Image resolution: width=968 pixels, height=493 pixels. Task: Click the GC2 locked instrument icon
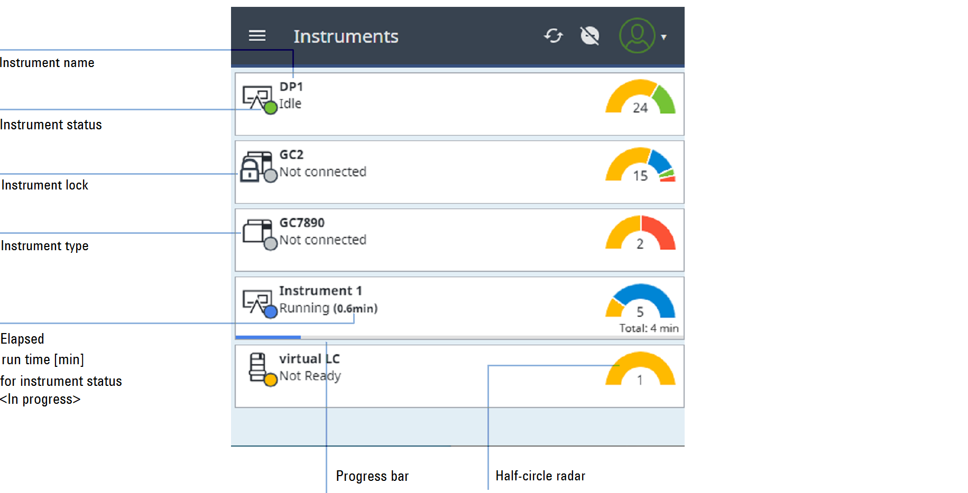click(255, 166)
